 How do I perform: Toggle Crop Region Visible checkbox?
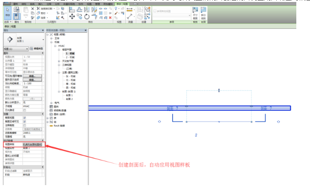[25, 121]
